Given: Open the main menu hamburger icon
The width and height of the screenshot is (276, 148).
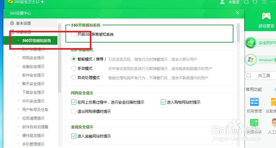Looking at the screenshot, I should [264, 2].
